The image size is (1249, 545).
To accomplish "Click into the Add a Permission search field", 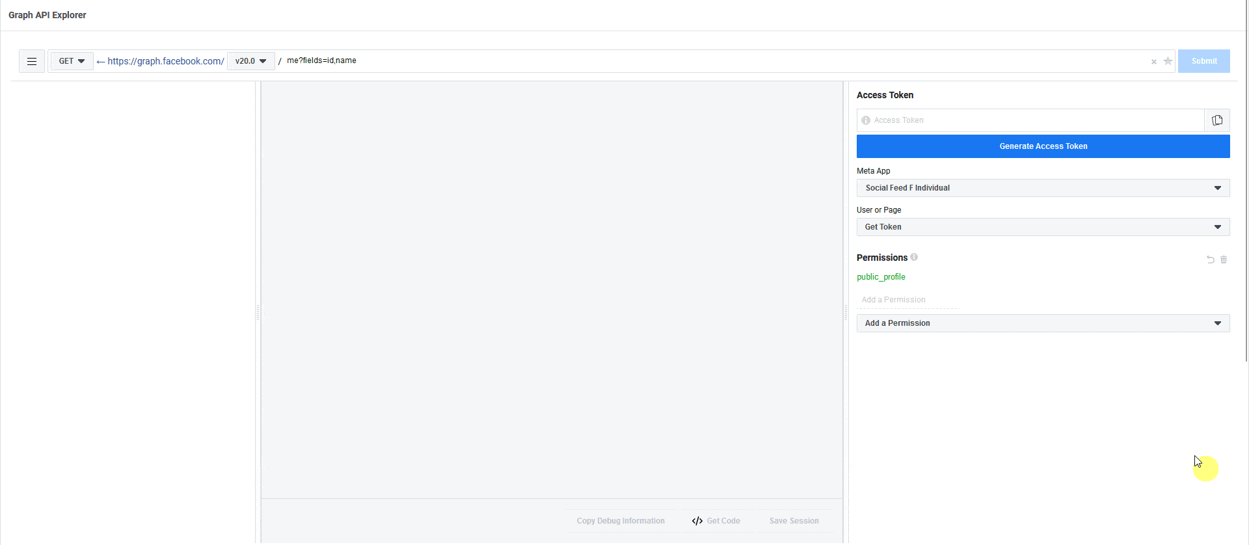I will 907,300.
